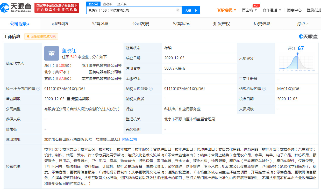Select the 营业期限 value 至 无固定期限

(67, 99)
